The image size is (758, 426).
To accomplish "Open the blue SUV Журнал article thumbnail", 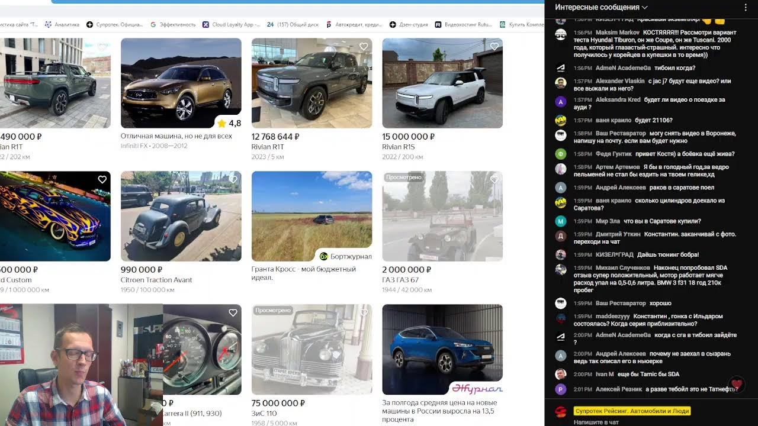I will 442,349.
